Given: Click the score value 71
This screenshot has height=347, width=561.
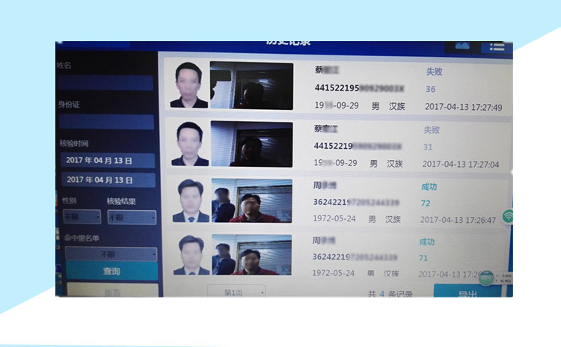Looking at the screenshot, I should (x=423, y=258).
